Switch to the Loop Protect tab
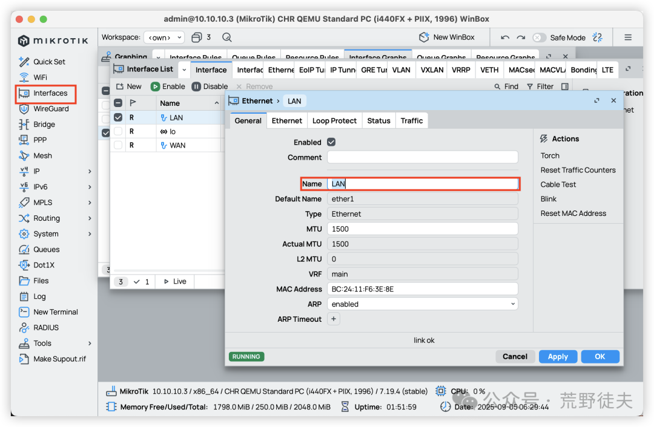This screenshot has width=654, height=427. click(334, 121)
